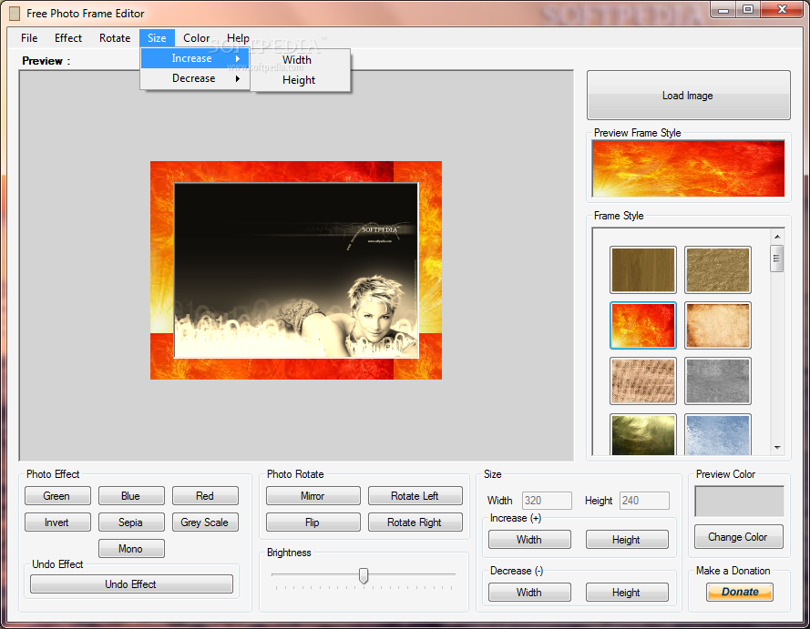Click the Donate button

pos(740,592)
